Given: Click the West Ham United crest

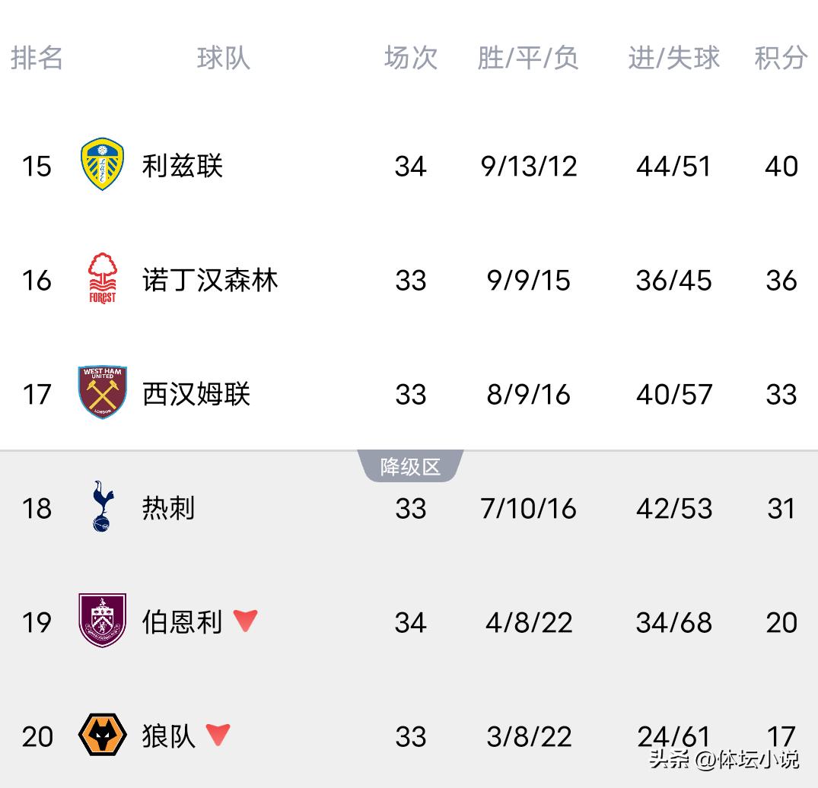Looking at the screenshot, I should coord(102,392).
